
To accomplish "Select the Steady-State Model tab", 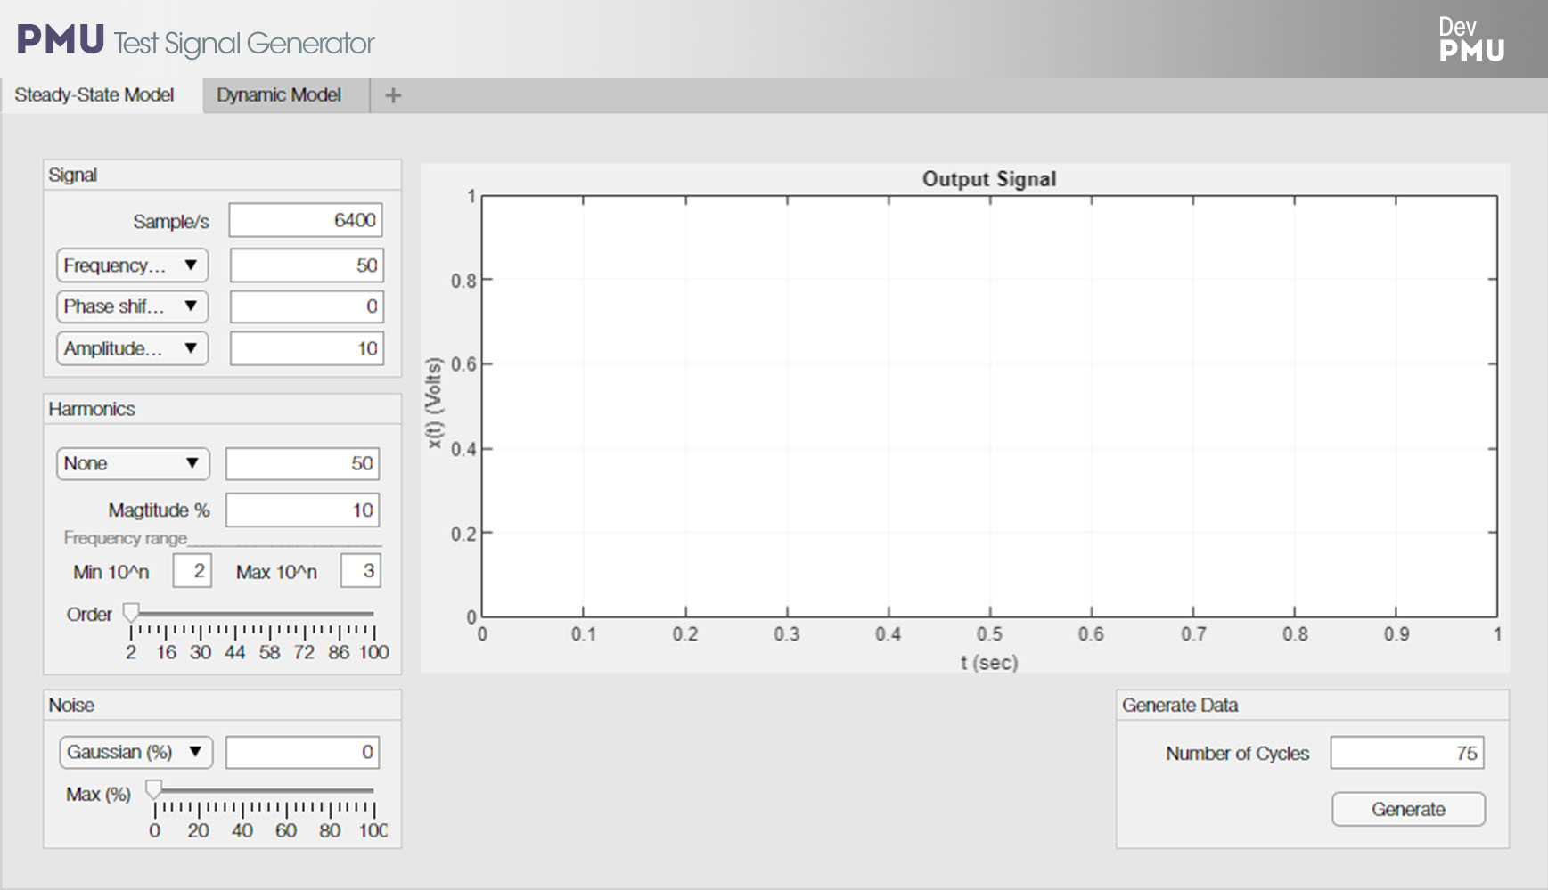I will coord(96,94).
